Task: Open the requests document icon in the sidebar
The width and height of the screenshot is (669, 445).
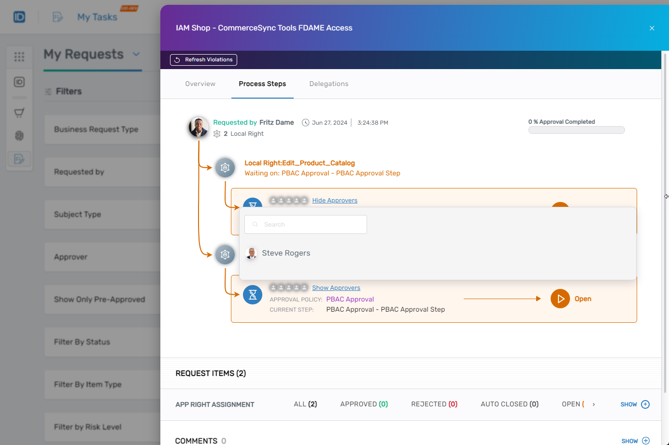Action: (19, 158)
